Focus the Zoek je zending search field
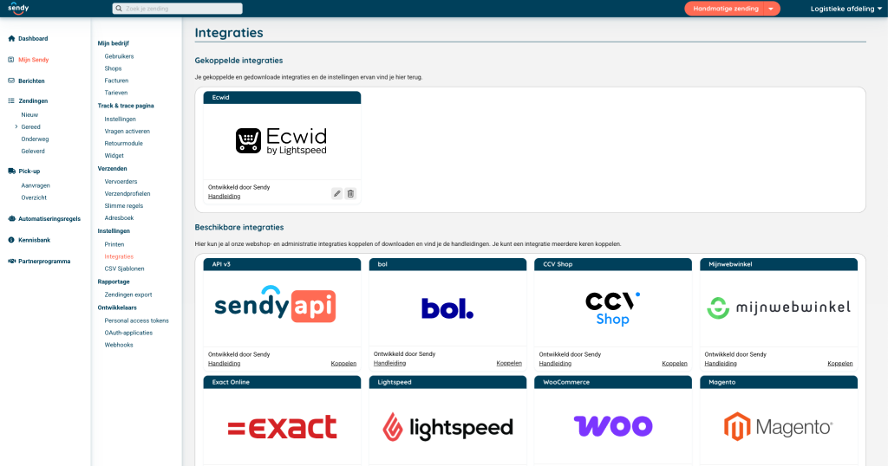The height and width of the screenshot is (466, 888). click(x=177, y=9)
